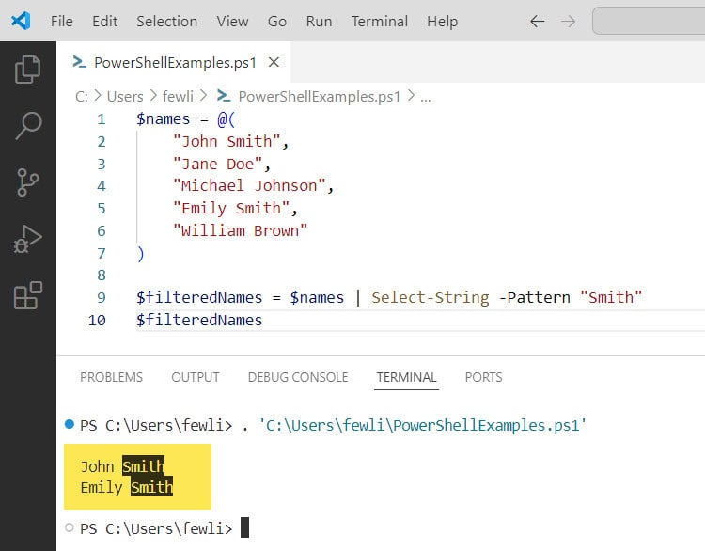Switch to the PORTS panel tab

483,377
